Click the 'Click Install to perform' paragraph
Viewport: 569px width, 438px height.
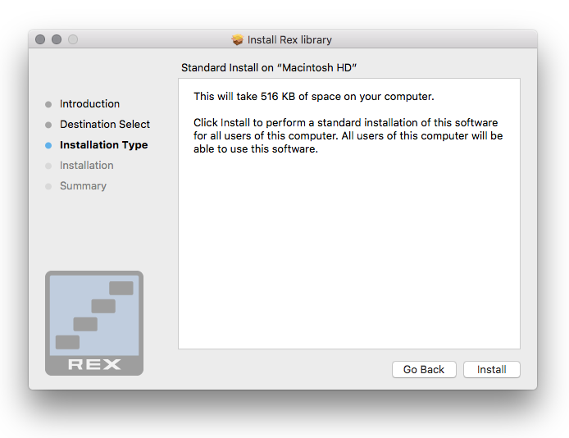pyautogui.click(x=348, y=135)
